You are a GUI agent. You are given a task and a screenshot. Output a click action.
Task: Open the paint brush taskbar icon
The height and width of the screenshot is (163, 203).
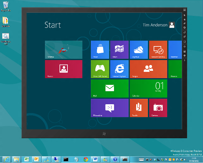click(x=46, y=160)
